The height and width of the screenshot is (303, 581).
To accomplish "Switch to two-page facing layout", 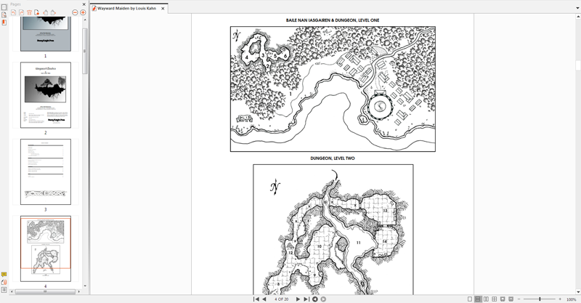I will [x=486, y=299].
